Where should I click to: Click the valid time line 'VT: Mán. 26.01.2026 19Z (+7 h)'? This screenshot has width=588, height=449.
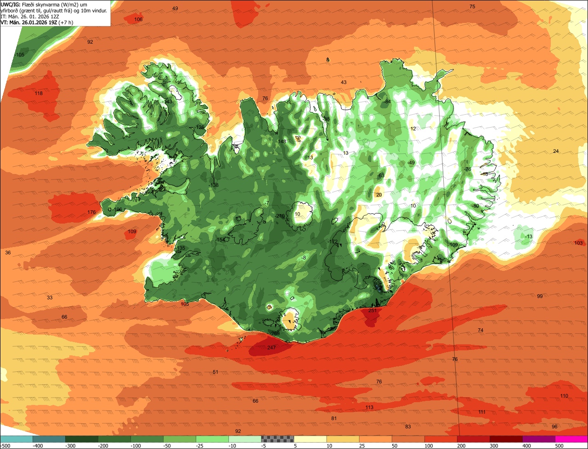37,22
